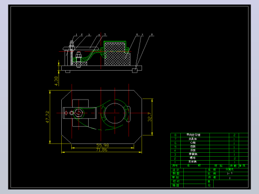The image size is (259, 194).
Task: Select the 4.38 base thickness dimension text
Action: 56,81
